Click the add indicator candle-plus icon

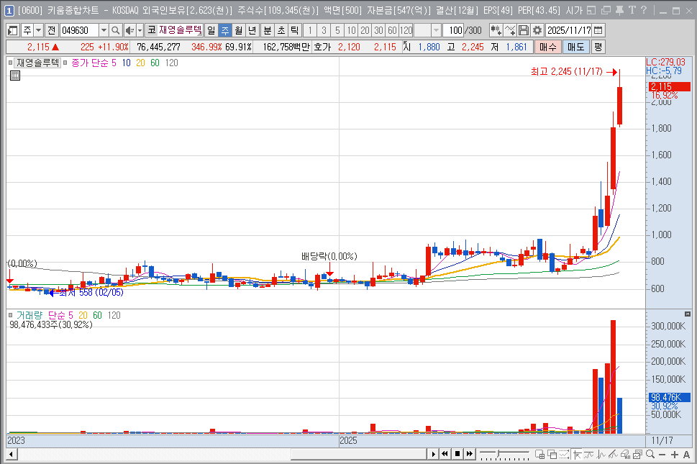[x=496, y=30]
